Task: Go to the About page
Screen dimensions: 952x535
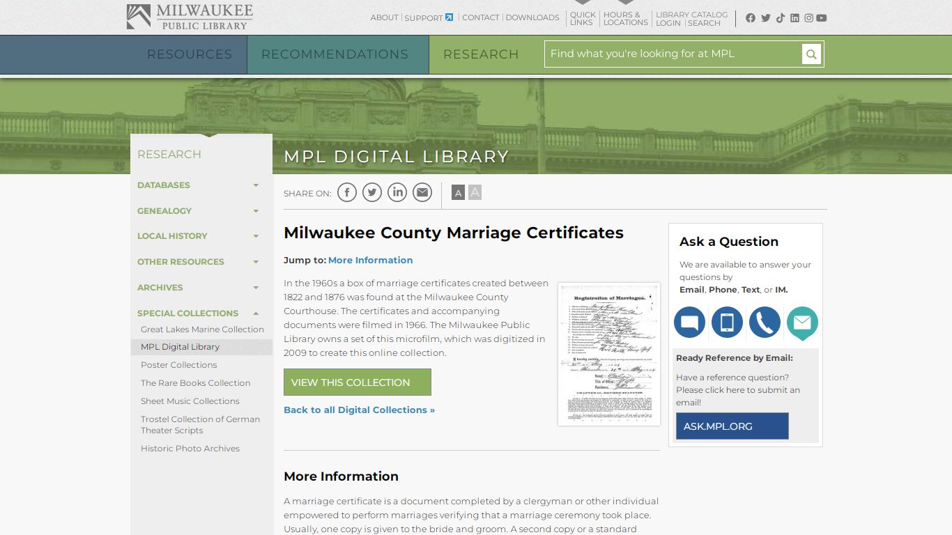Action: point(385,17)
